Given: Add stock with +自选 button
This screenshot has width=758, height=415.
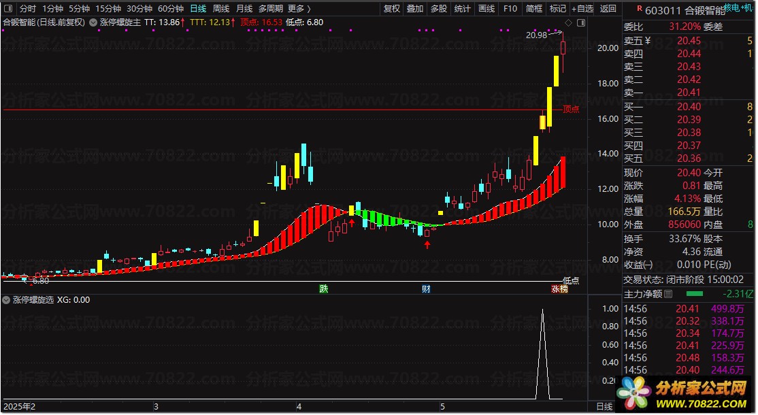Looking at the screenshot, I should (x=582, y=9).
